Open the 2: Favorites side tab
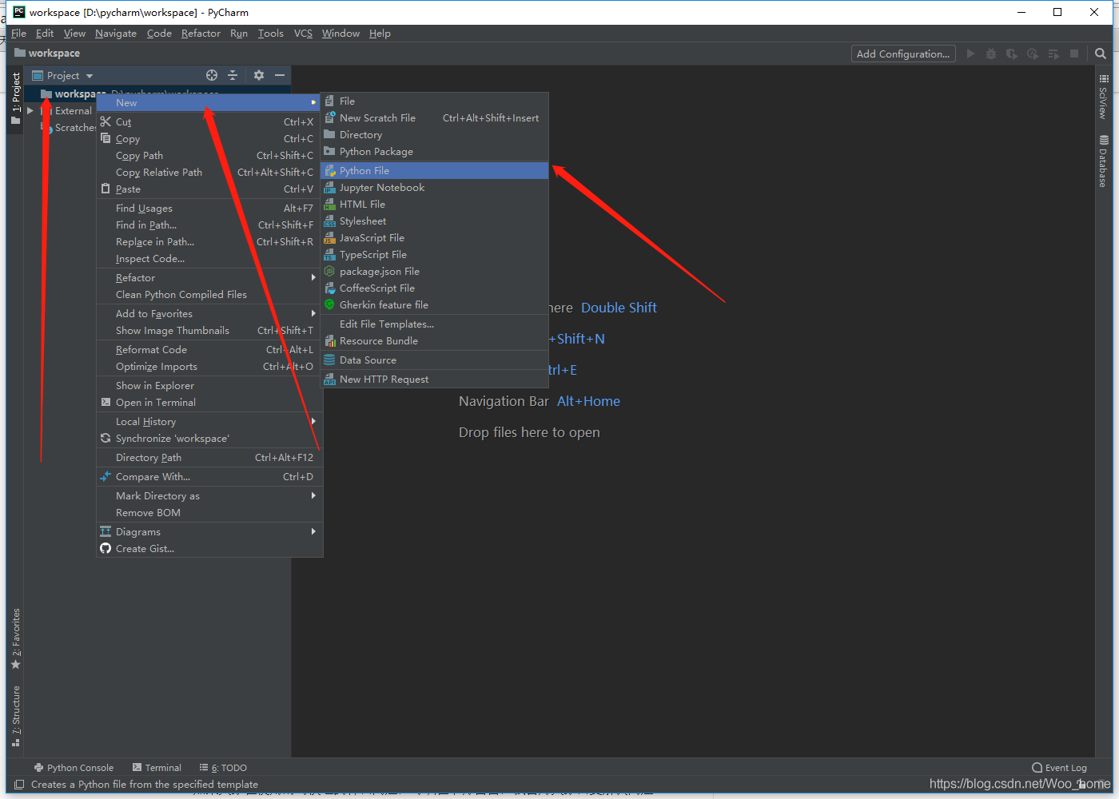 pyautogui.click(x=16, y=638)
